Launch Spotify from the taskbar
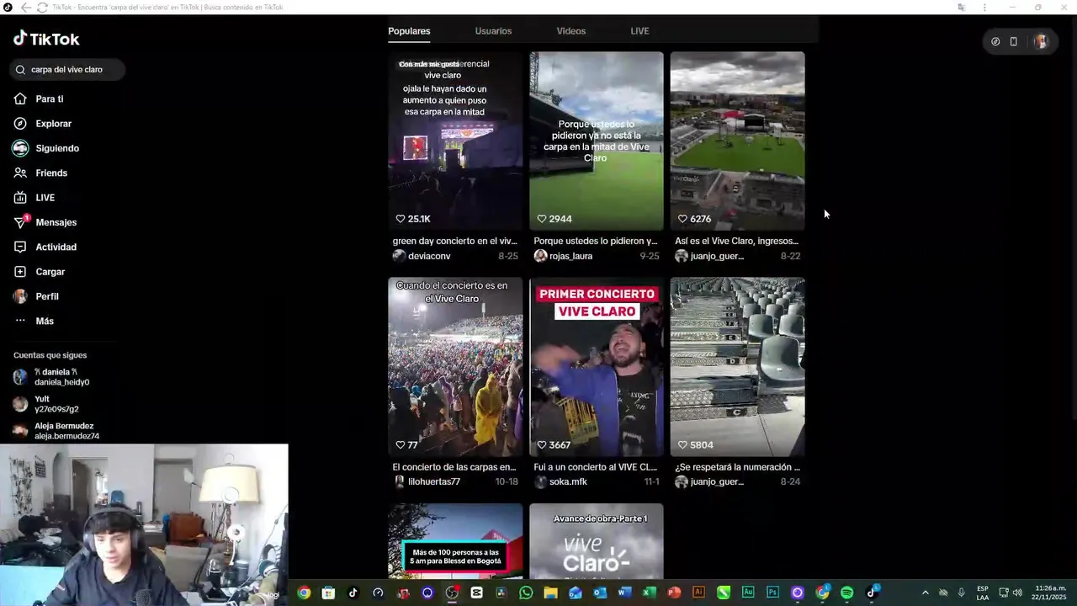 click(x=847, y=593)
